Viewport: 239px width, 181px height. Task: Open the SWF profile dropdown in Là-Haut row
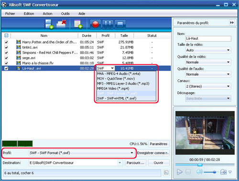[112, 68]
